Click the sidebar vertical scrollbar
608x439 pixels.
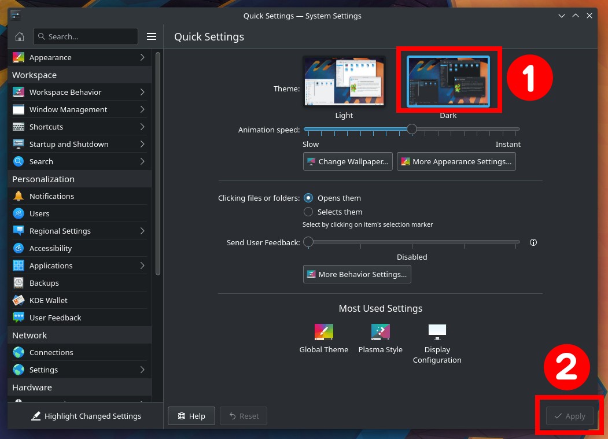[x=158, y=164]
